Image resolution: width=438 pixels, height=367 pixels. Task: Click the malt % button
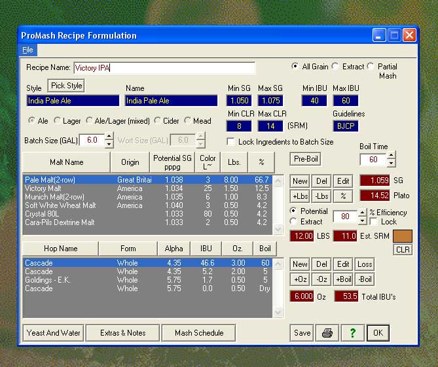pos(343,196)
